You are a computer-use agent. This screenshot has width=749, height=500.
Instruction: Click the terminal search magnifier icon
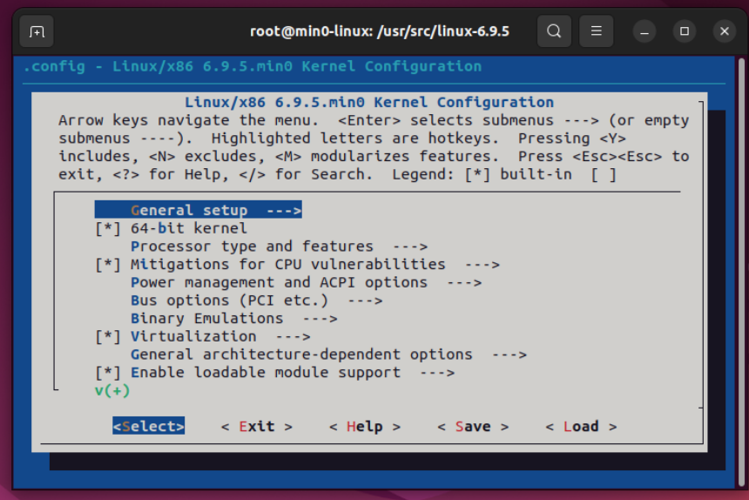554,31
